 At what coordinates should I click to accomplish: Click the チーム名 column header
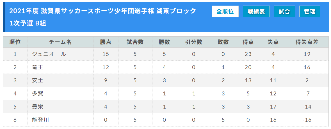tap(61, 42)
